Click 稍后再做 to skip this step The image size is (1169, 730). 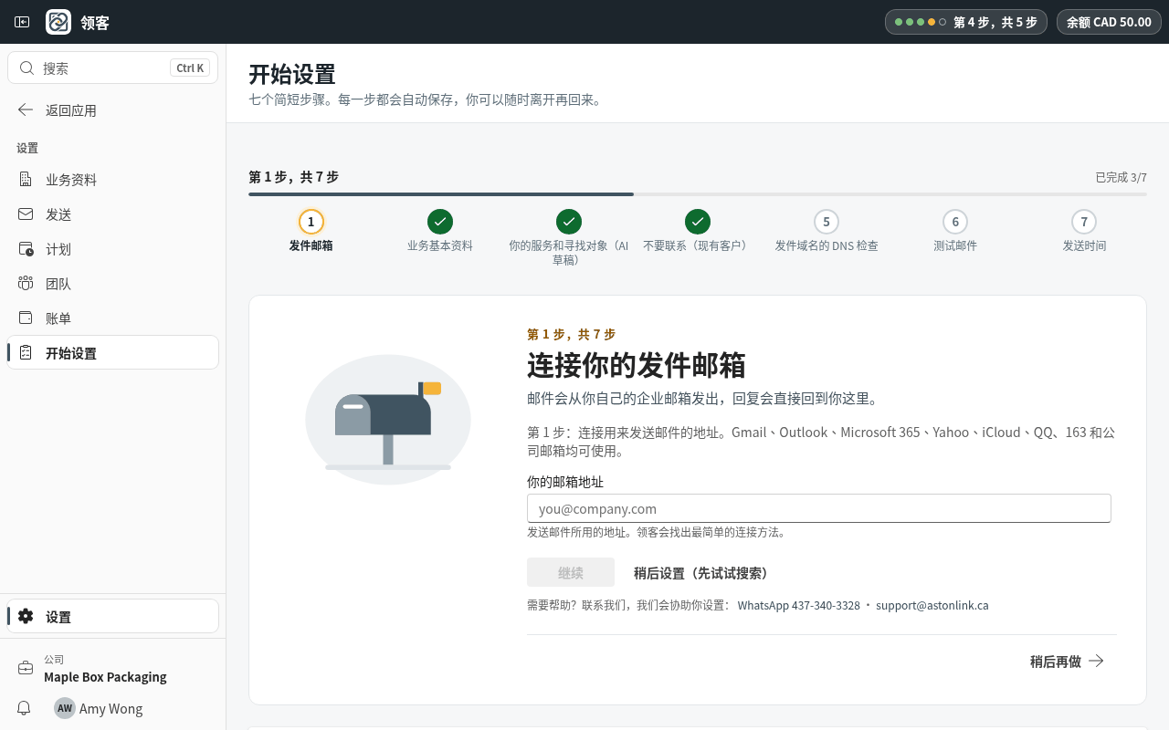tap(1068, 661)
